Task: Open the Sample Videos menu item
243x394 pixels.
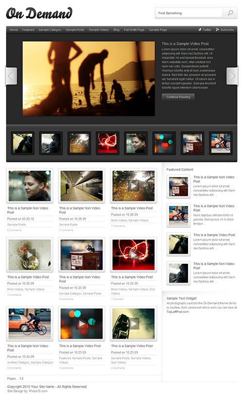Action: (x=99, y=30)
